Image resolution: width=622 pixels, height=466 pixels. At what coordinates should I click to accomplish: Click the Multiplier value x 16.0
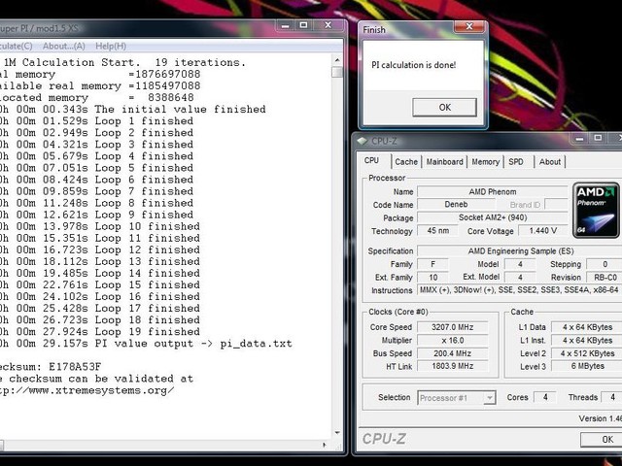pyautogui.click(x=452, y=341)
